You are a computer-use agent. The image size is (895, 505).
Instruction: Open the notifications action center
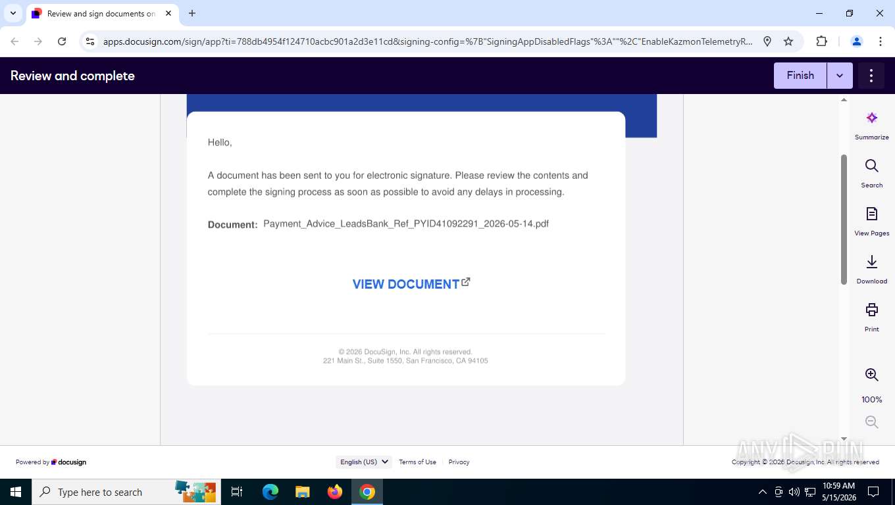tap(873, 492)
